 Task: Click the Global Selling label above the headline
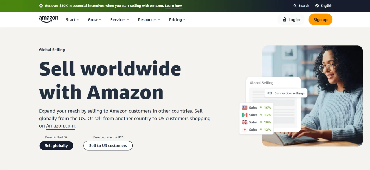[52, 50]
